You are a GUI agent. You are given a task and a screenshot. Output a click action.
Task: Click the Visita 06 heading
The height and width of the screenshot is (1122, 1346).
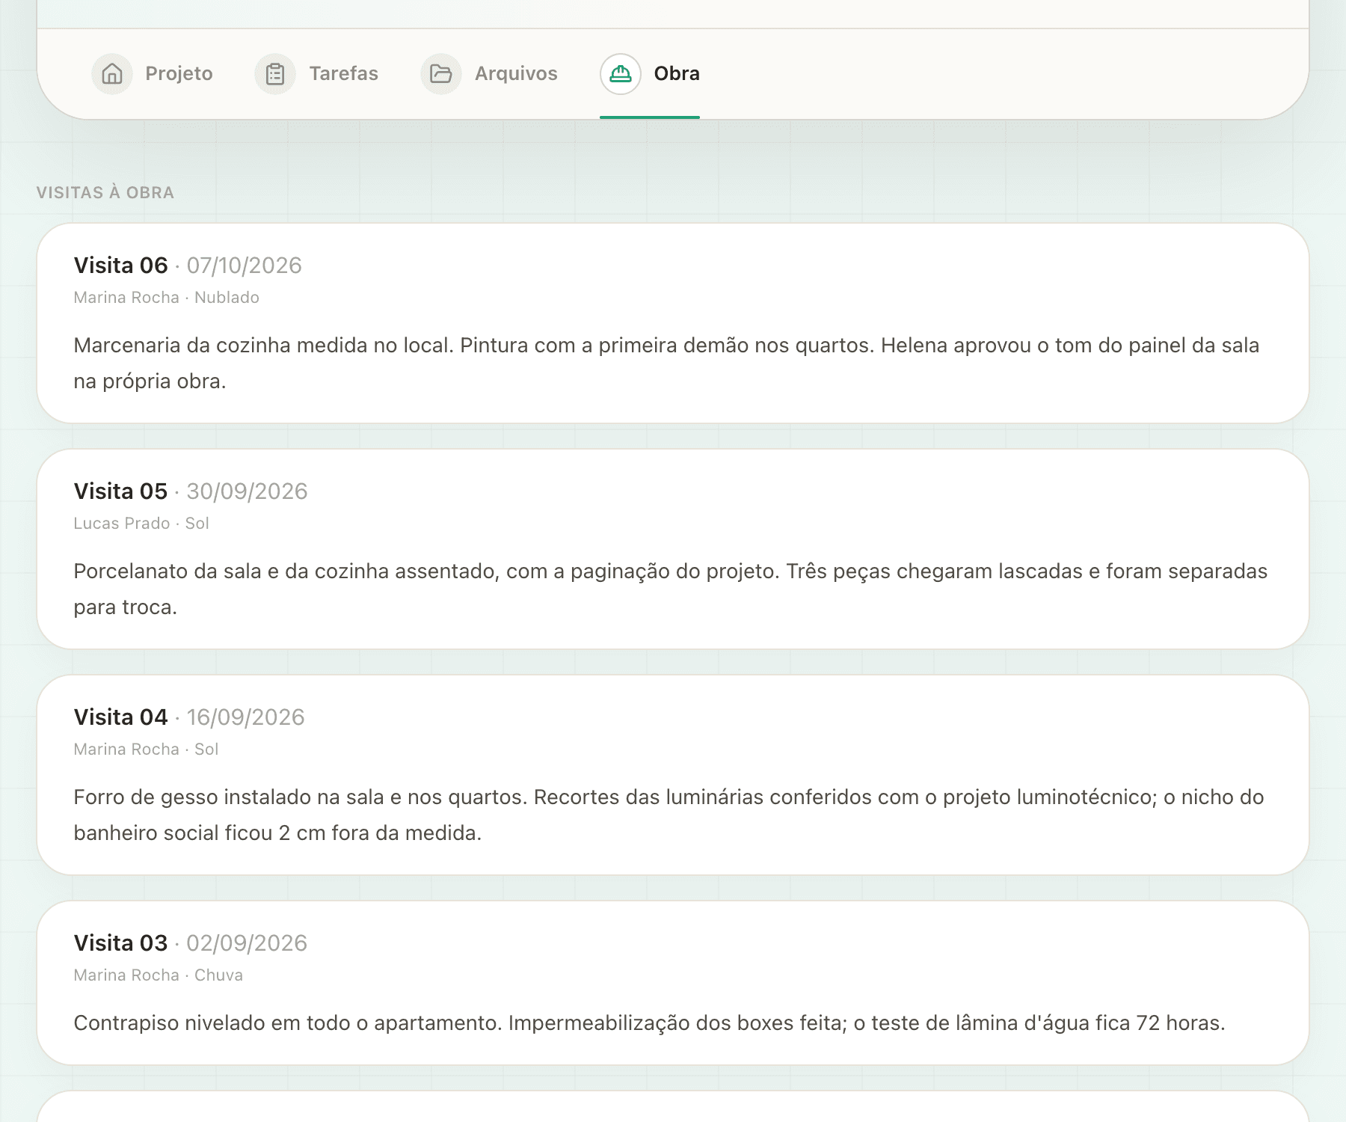click(x=120, y=266)
